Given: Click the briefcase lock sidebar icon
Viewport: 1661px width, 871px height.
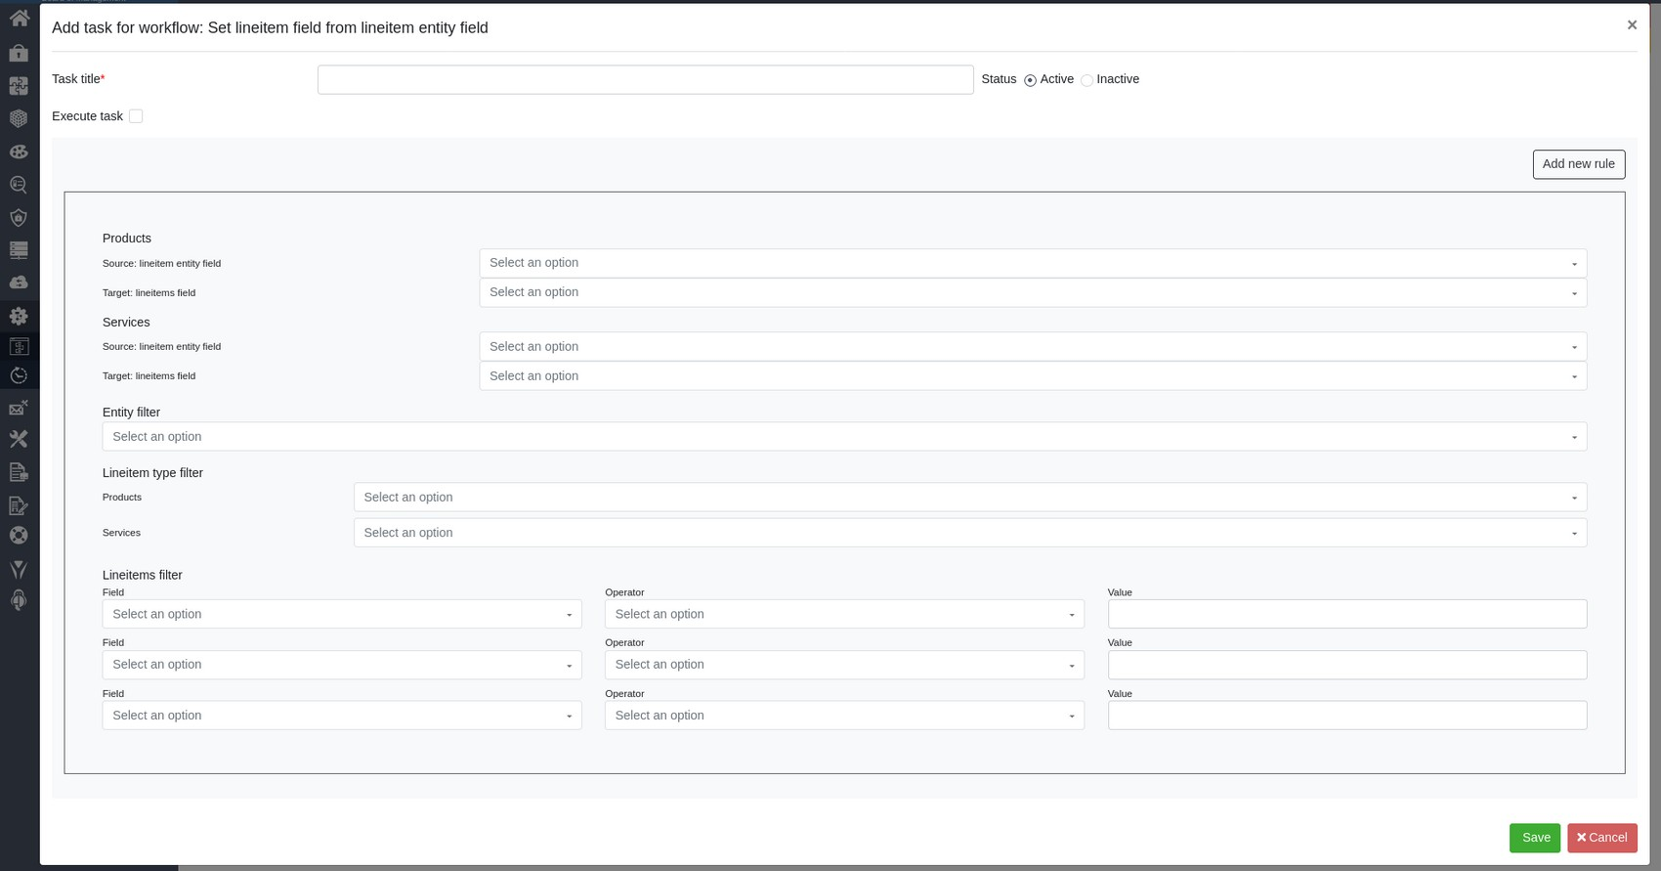Looking at the screenshot, I should (19, 52).
